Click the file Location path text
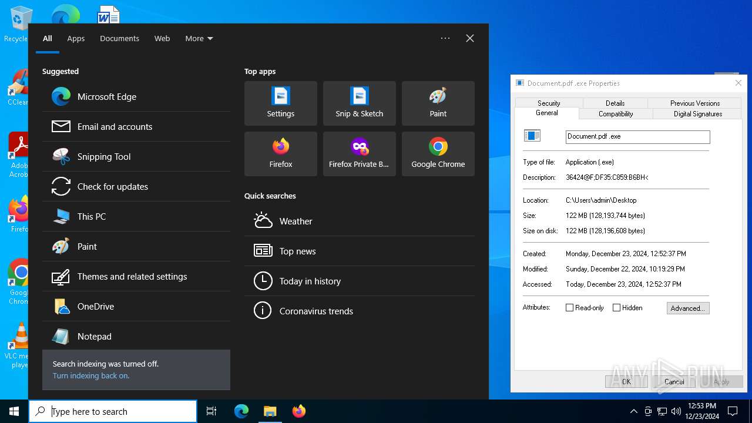Image resolution: width=752 pixels, height=423 pixels. click(x=601, y=200)
